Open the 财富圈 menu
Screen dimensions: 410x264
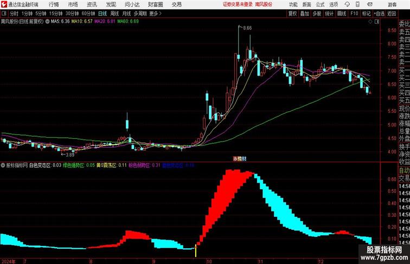(x=155, y=4)
